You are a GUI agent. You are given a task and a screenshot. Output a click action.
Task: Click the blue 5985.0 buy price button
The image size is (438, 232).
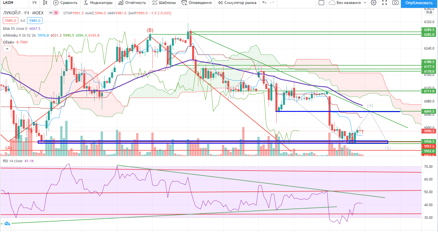coord(35,21)
